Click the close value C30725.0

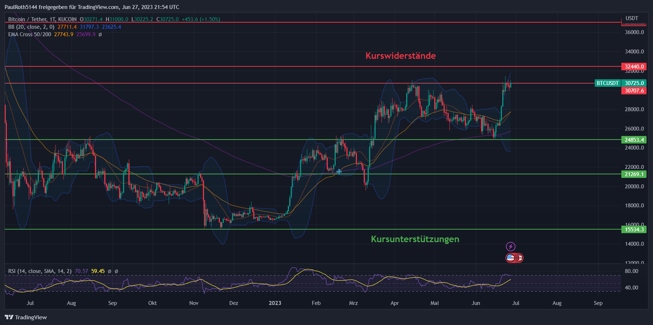click(167, 19)
